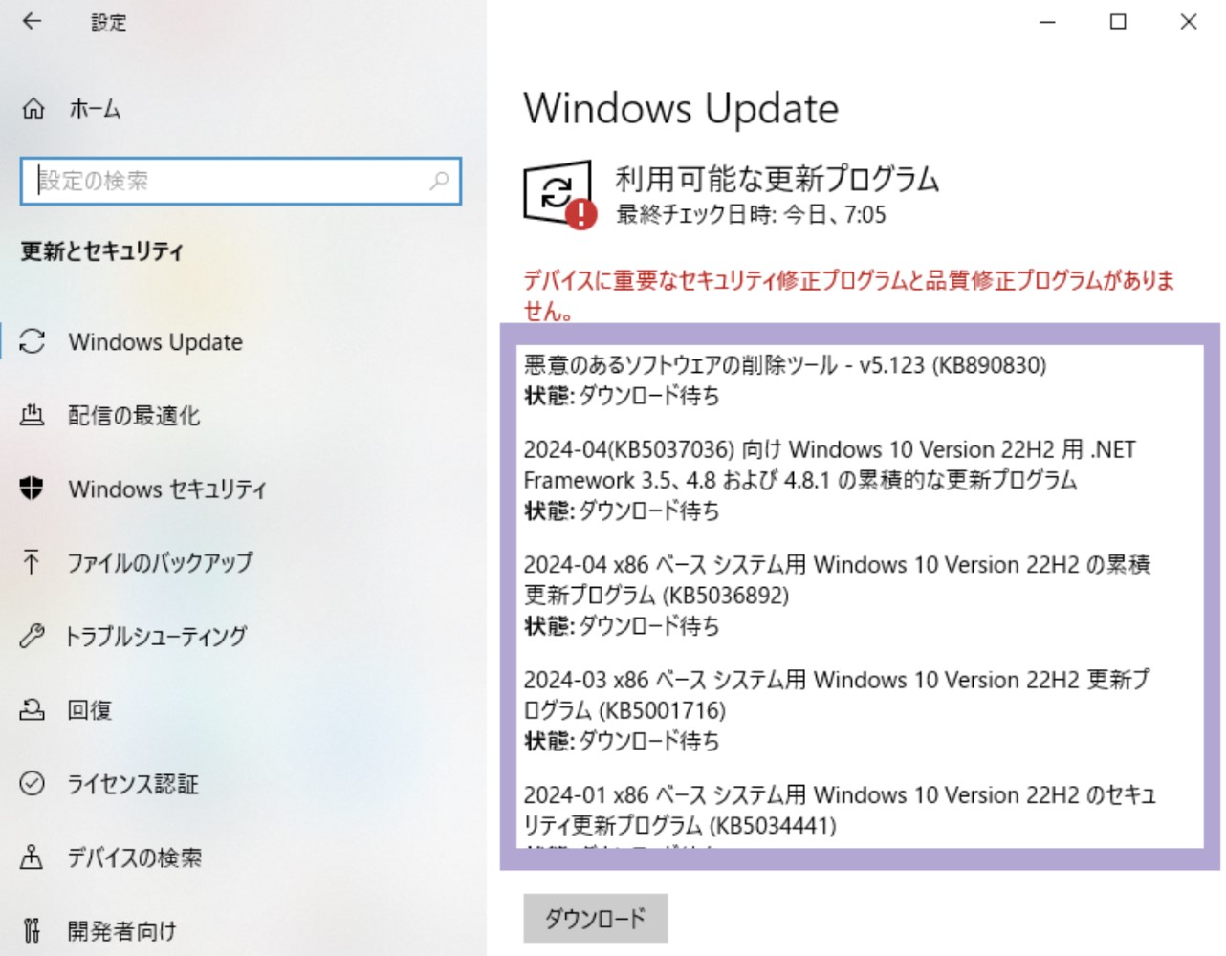Open 回復 settings page
This screenshot has height=956, width=1226.
pos(90,709)
